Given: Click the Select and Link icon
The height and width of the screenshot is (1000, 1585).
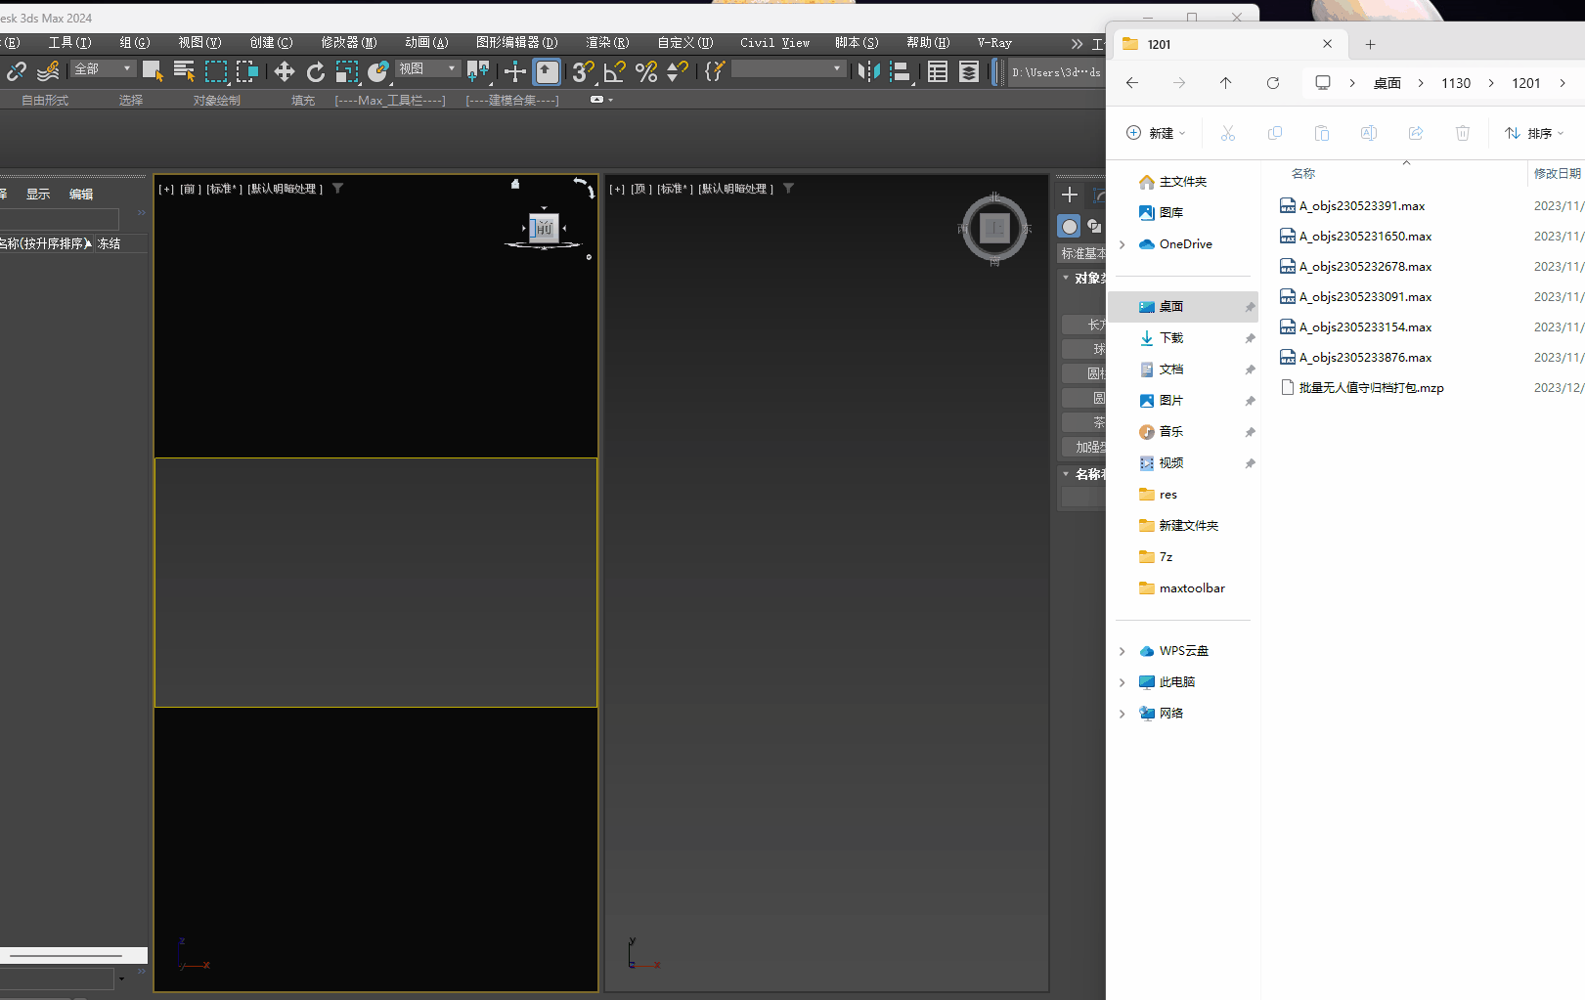Looking at the screenshot, I should coord(17,71).
